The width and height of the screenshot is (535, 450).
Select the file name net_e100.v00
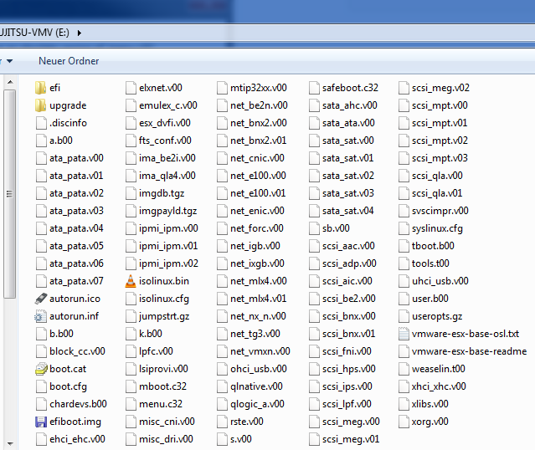tap(258, 176)
